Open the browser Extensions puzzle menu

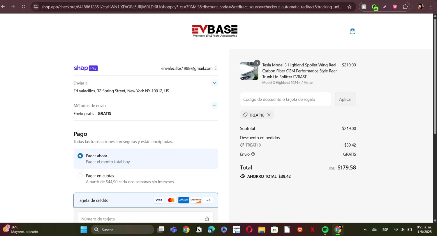click(x=405, y=7)
